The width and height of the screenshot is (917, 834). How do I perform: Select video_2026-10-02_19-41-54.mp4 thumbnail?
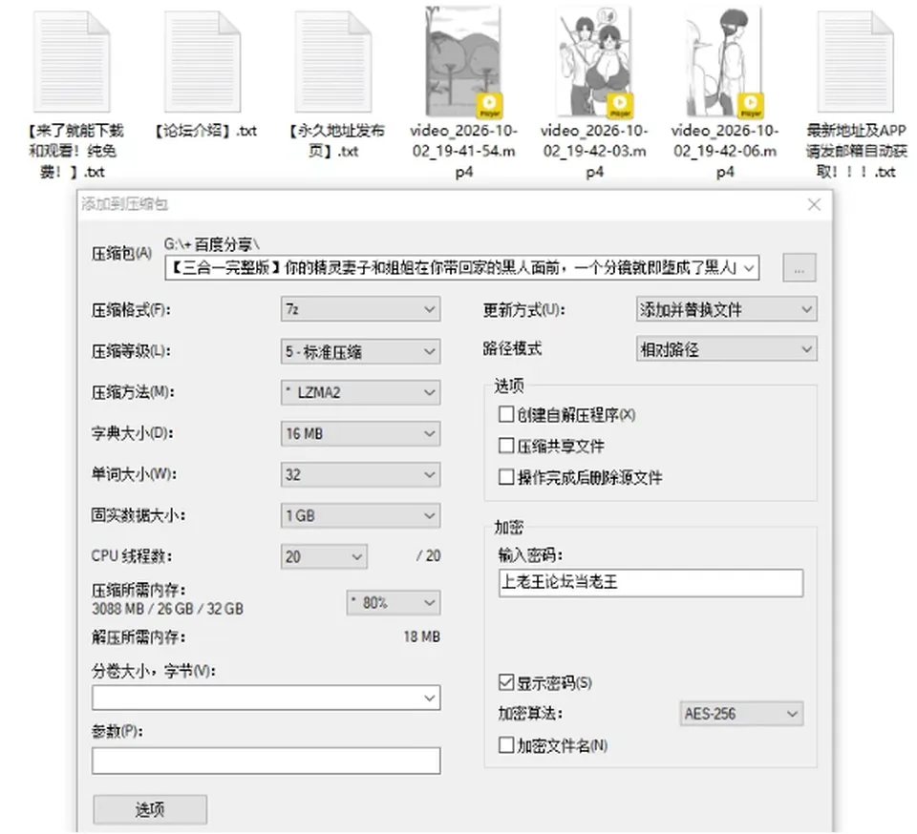coord(464,61)
